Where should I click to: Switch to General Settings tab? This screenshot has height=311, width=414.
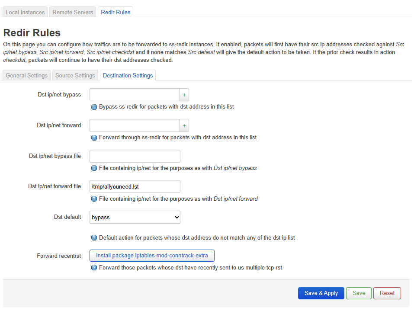[x=27, y=75]
